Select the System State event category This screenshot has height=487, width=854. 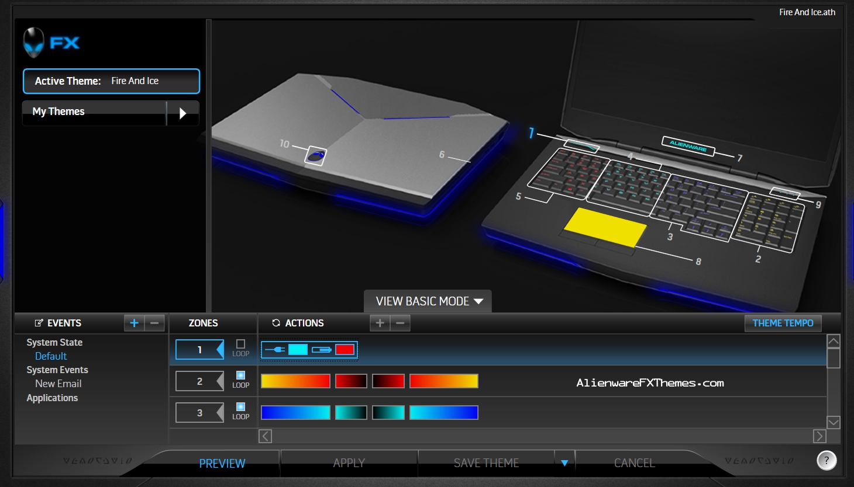click(54, 343)
